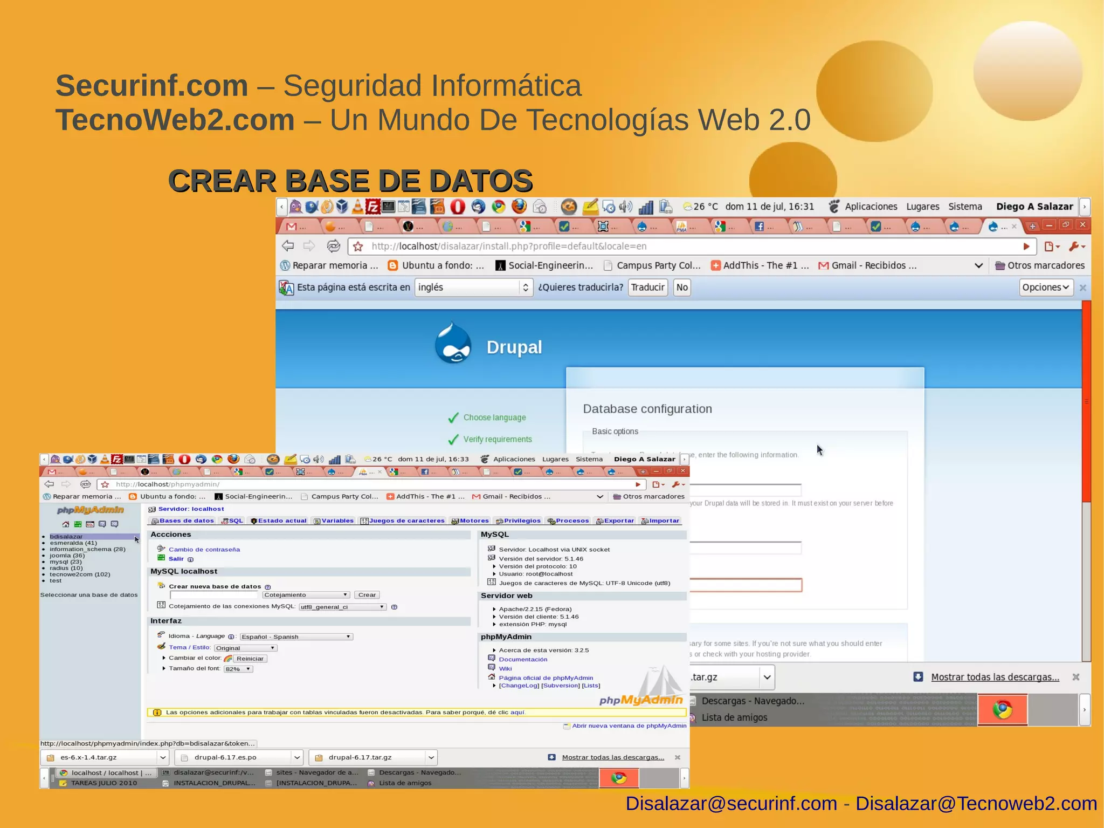Open the SQL query window icon in phpMyAdmin sidebar
1104x828 pixels.
(x=90, y=524)
